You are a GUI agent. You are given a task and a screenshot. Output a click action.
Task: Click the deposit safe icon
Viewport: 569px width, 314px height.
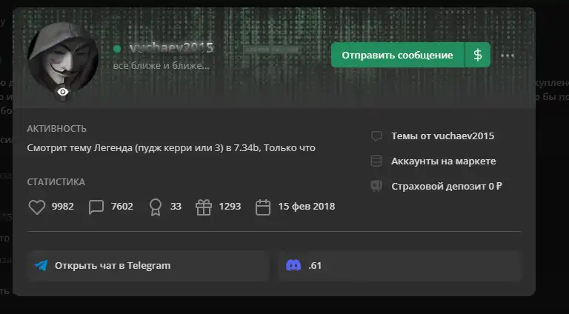click(x=376, y=186)
